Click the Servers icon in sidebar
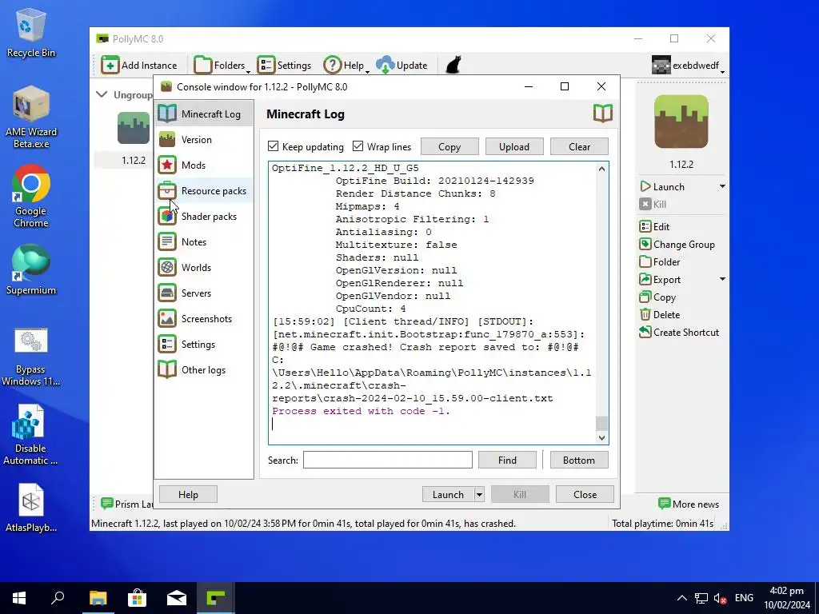The height and width of the screenshot is (614, 819). (167, 293)
